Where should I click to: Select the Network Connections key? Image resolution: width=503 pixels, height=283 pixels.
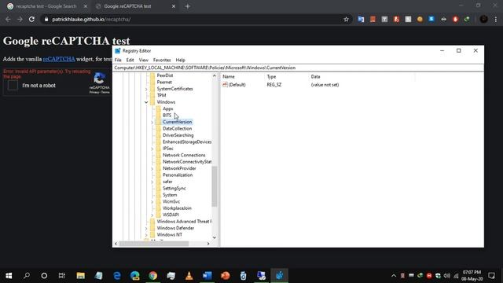tap(184, 155)
